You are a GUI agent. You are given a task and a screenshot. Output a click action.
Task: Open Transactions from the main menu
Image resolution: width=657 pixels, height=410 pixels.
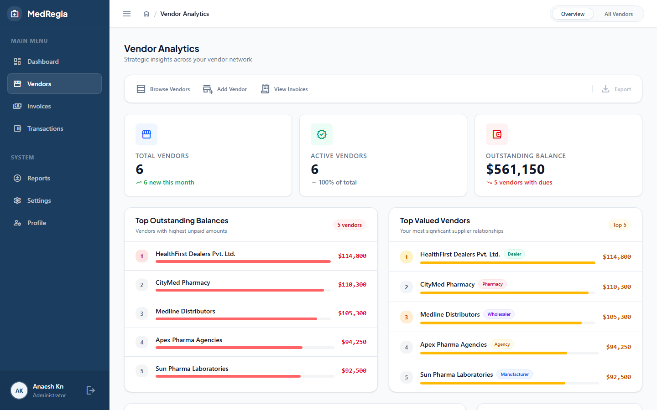point(54,128)
